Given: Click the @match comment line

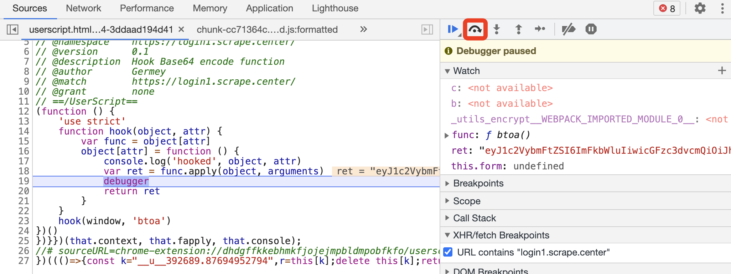Looking at the screenshot, I should pos(166,81).
